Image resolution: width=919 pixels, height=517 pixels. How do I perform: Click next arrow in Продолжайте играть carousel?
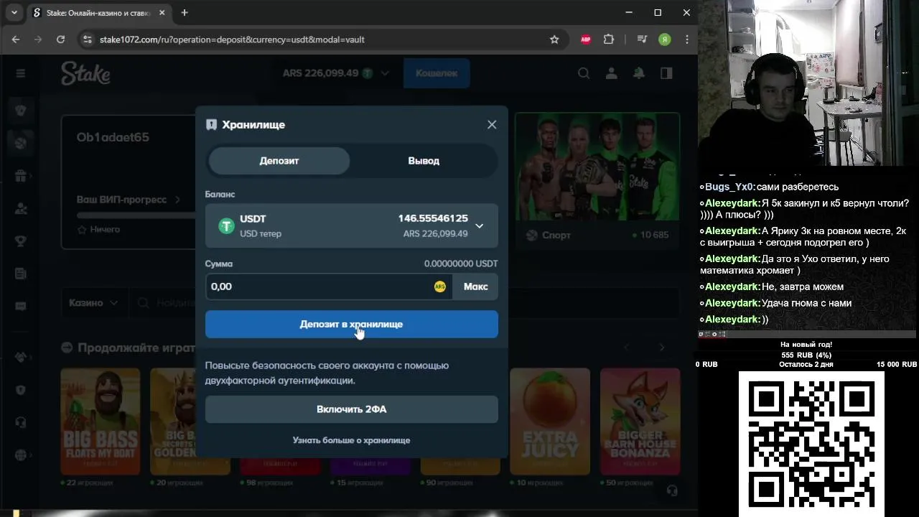pyautogui.click(x=661, y=348)
